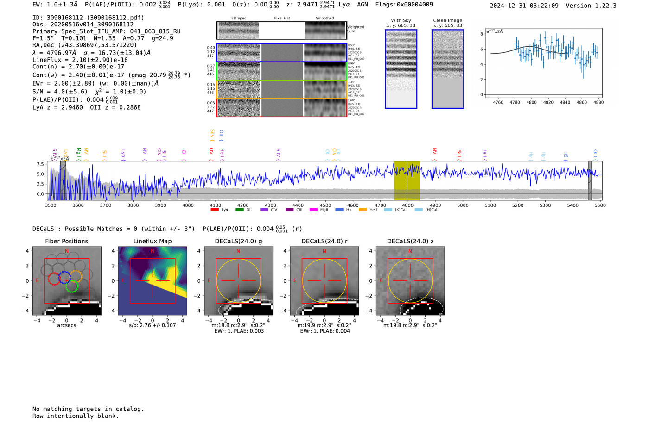Click the "EWr = 2.00(±2.80)" line

(x=64, y=83)
